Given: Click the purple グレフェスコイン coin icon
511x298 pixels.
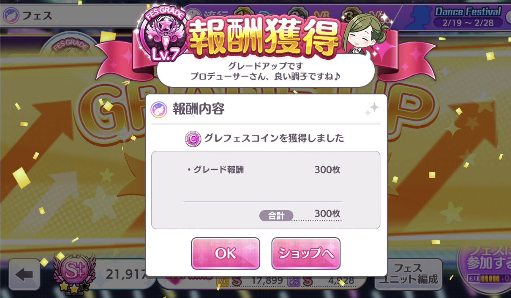Looking at the screenshot, I should pyautogui.click(x=193, y=139).
